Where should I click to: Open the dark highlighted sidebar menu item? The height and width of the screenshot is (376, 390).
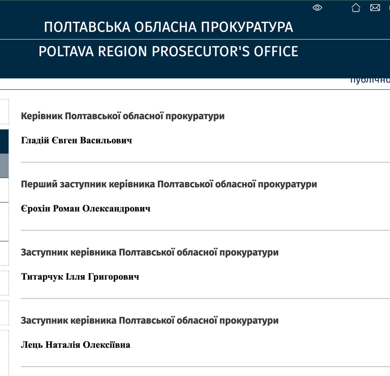4,142
